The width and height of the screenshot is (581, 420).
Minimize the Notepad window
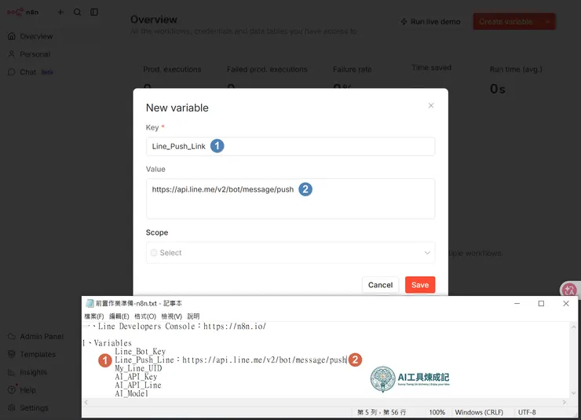point(517,303)
